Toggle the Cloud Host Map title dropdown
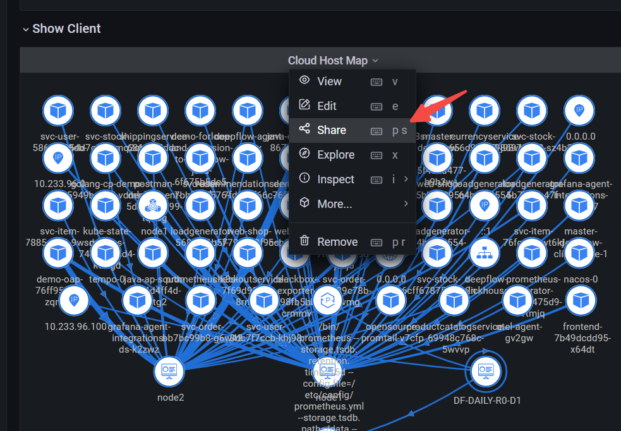Viewport: 621px width, 431px height. (x=333, y=61)
